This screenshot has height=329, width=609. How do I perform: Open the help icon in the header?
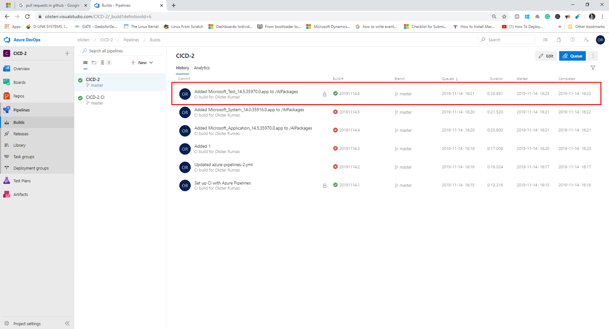click(x=572, y=40)
